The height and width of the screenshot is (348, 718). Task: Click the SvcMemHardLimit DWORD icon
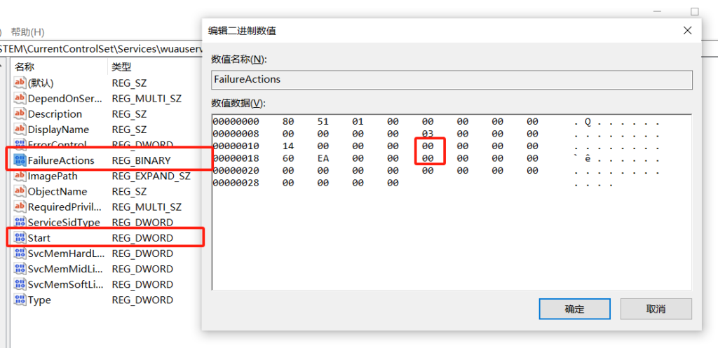tap(20, 253)
